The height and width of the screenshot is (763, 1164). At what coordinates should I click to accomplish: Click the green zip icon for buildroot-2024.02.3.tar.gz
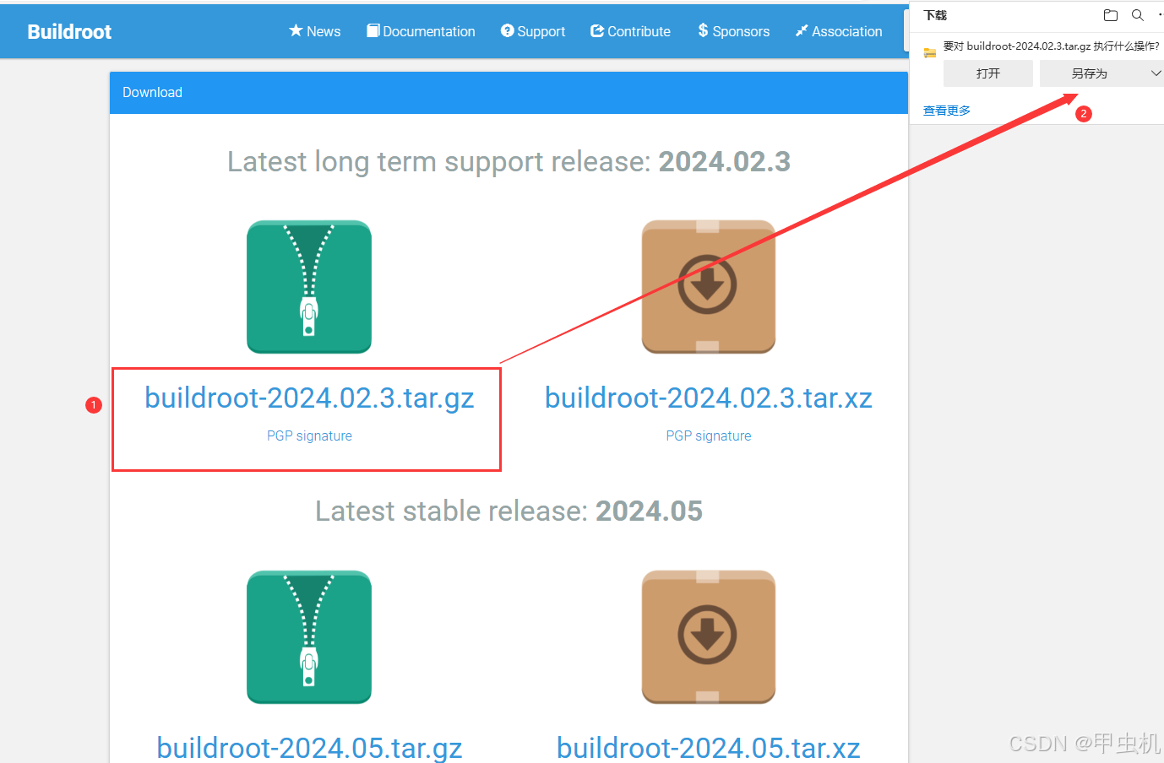[309, 287]
